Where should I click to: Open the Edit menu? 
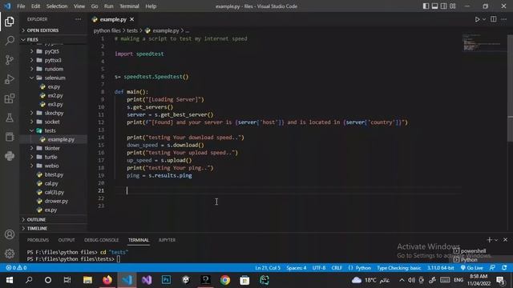35,6
